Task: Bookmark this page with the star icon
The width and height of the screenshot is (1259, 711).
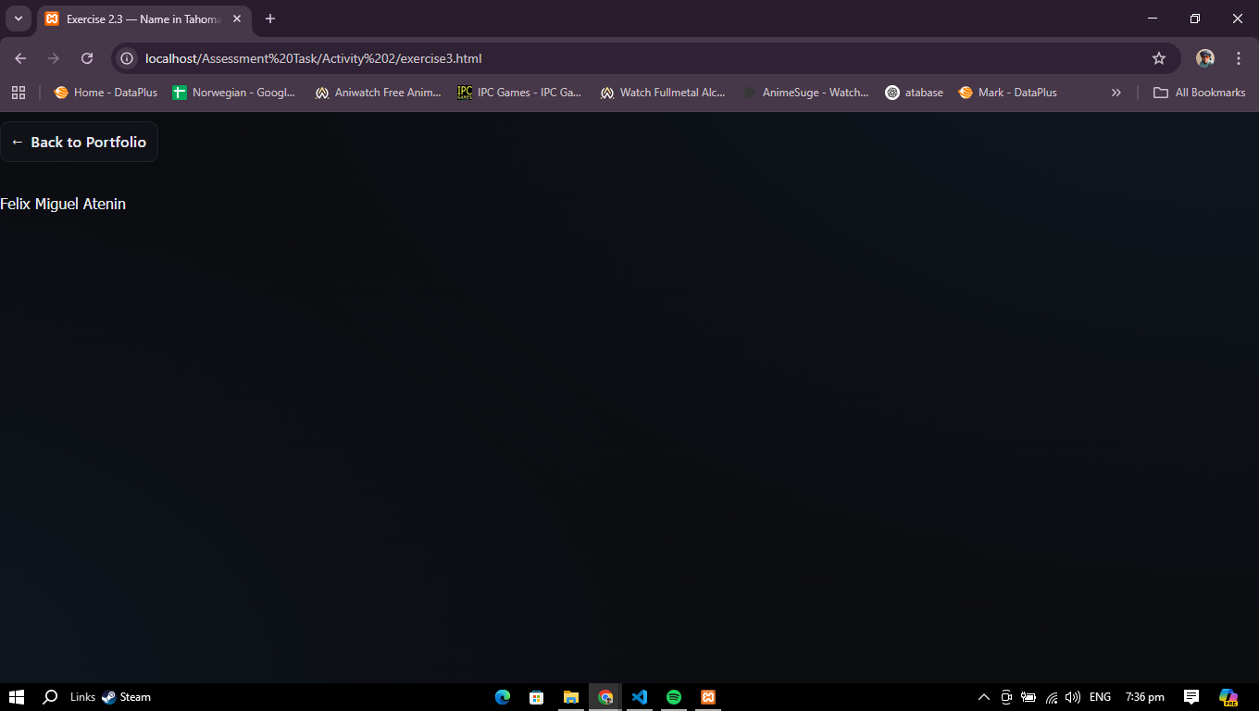Action: click(1158, 58)
